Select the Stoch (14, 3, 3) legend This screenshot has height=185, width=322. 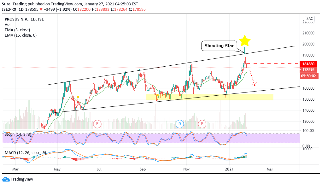click(x=18, y=134)
